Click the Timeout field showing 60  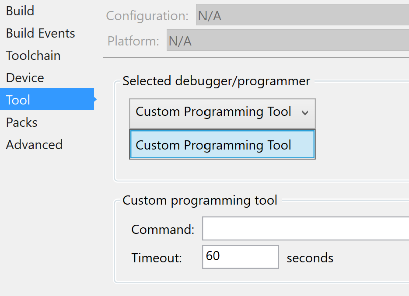click(x=241, y=257)
